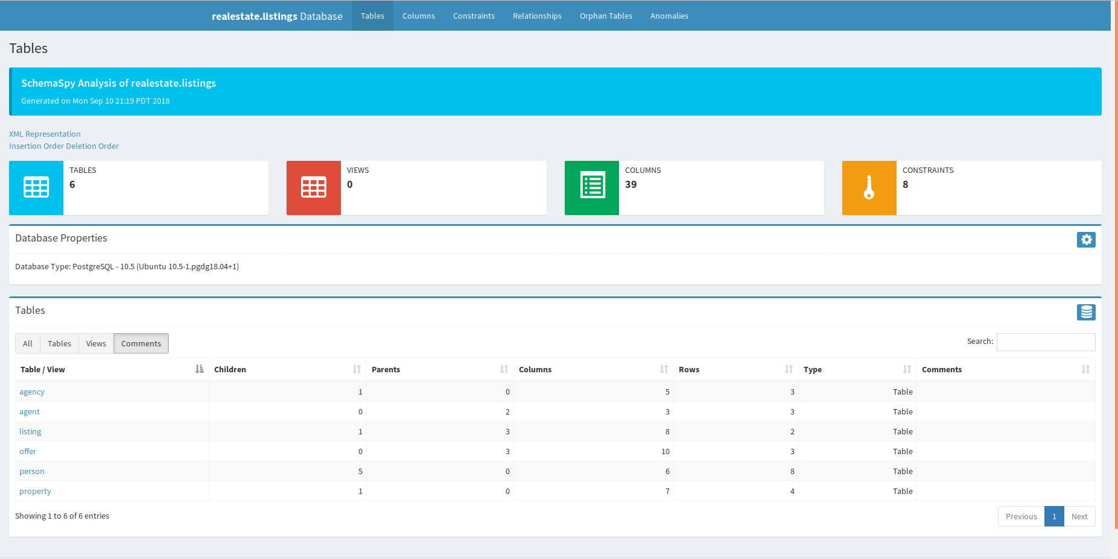Open the Columns nav tab
The height and width of the screenshot is (559, 1118).
[419, 16]
